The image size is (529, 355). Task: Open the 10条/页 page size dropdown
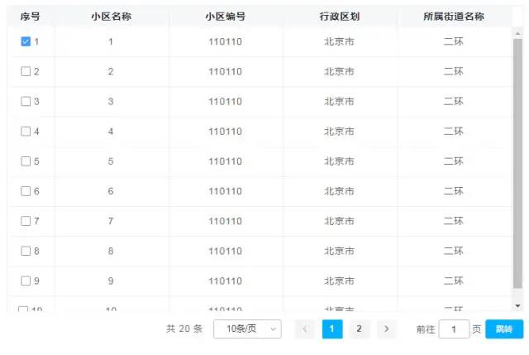[247, 329]
